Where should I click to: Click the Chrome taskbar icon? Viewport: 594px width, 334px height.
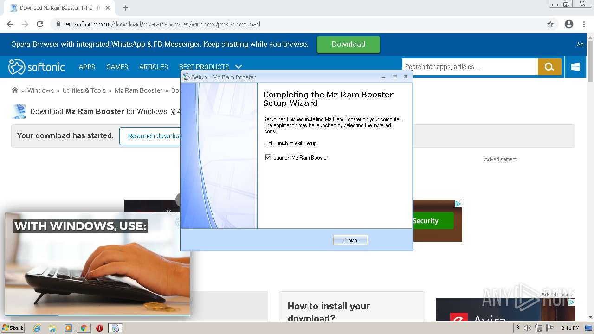(x=84, y=328)
